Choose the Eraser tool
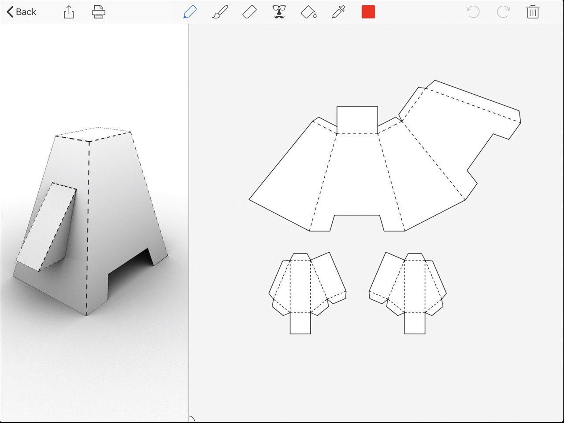This screenshot has height=423, width=564. [x=249, y=12]
